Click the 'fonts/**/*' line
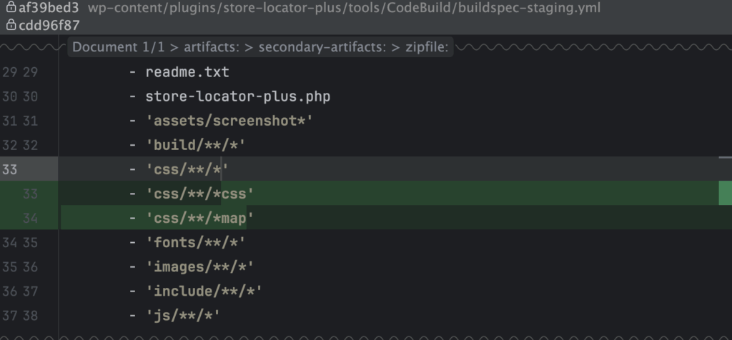 196,242
